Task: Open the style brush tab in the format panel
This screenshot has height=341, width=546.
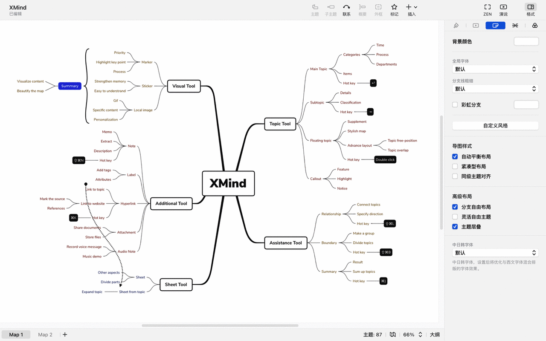Action: point(456,26)
